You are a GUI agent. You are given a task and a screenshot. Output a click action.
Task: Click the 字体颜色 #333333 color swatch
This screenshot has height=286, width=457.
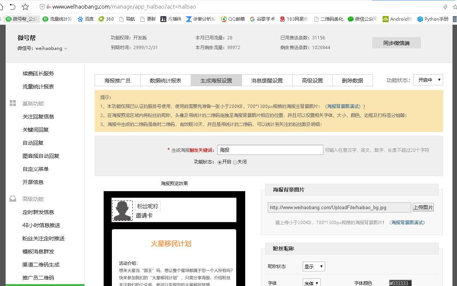[400, 283]
